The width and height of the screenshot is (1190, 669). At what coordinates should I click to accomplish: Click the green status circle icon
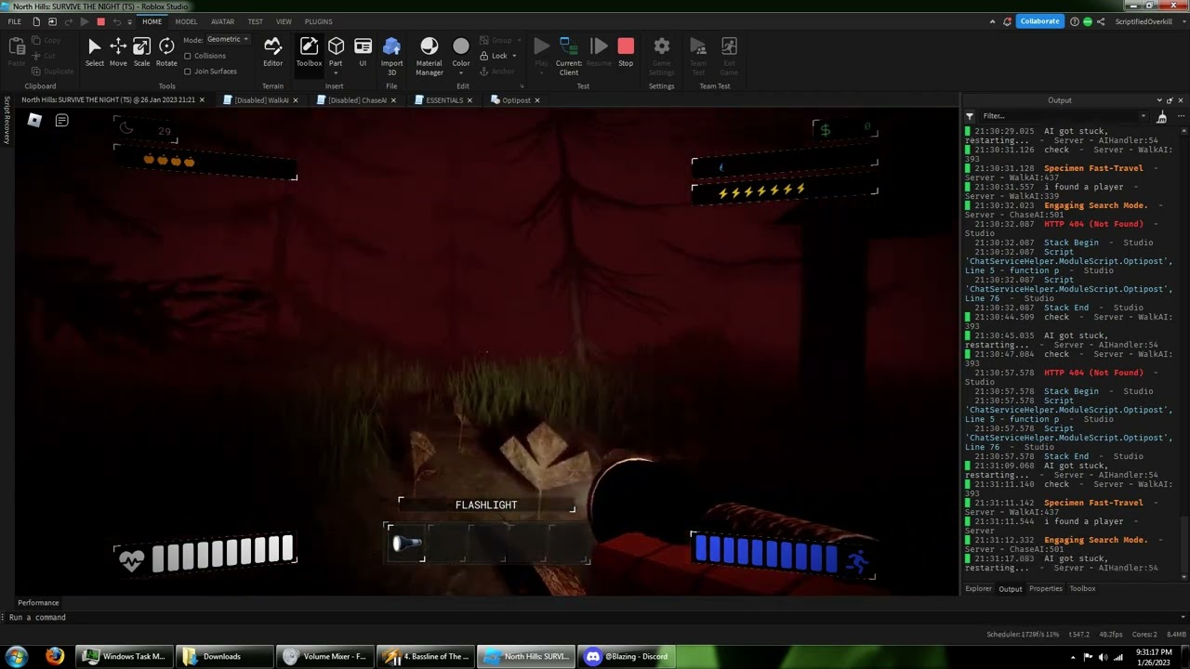coord(1088,21)
